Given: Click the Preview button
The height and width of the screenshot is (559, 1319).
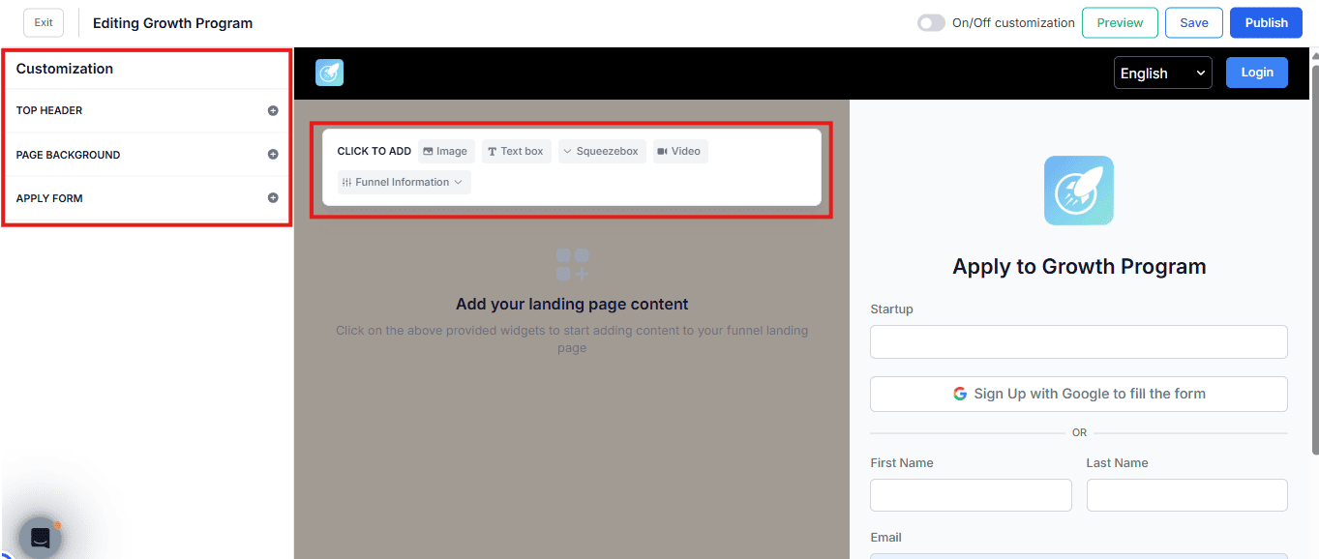Looking at the screenshot, I should [1120, 22].
